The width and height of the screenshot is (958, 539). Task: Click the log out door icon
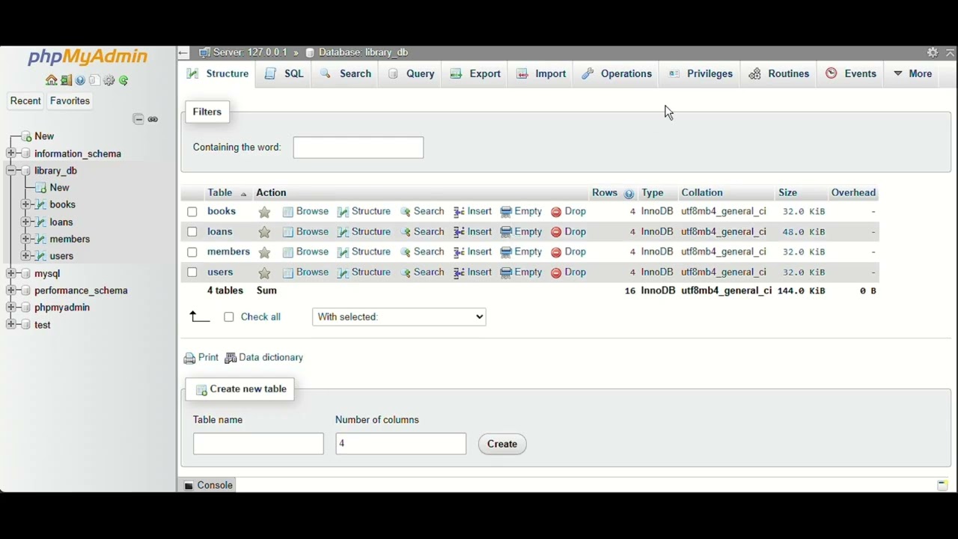coord(66,80)
